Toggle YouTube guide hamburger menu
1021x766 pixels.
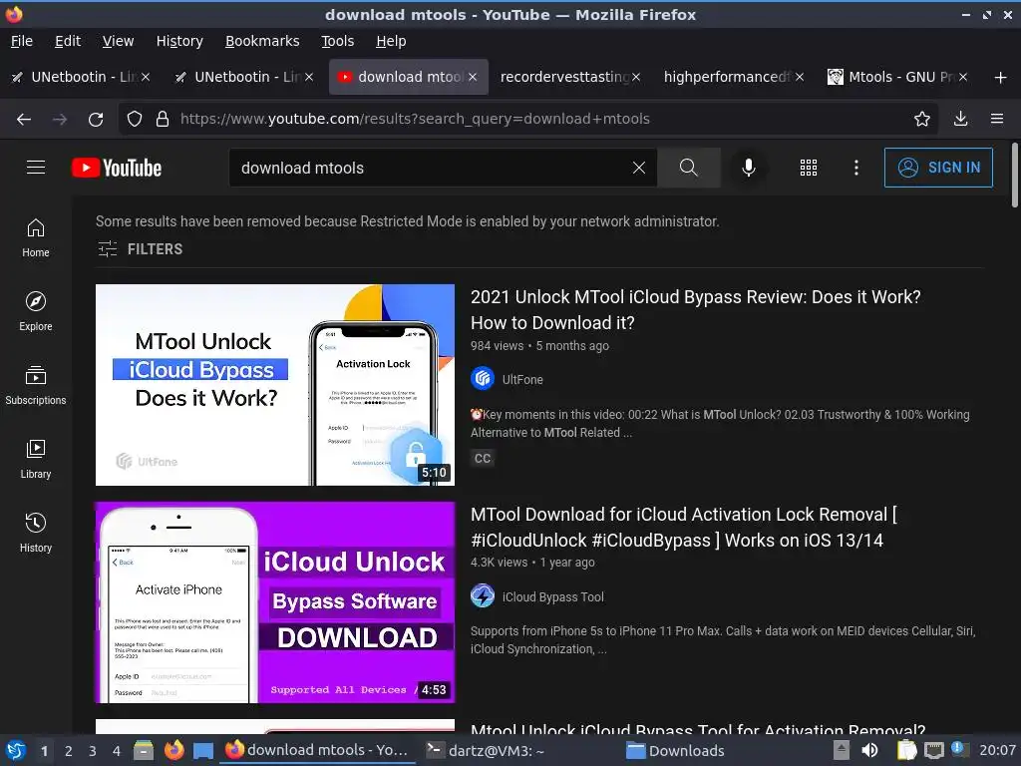click(x=36, y=168)
